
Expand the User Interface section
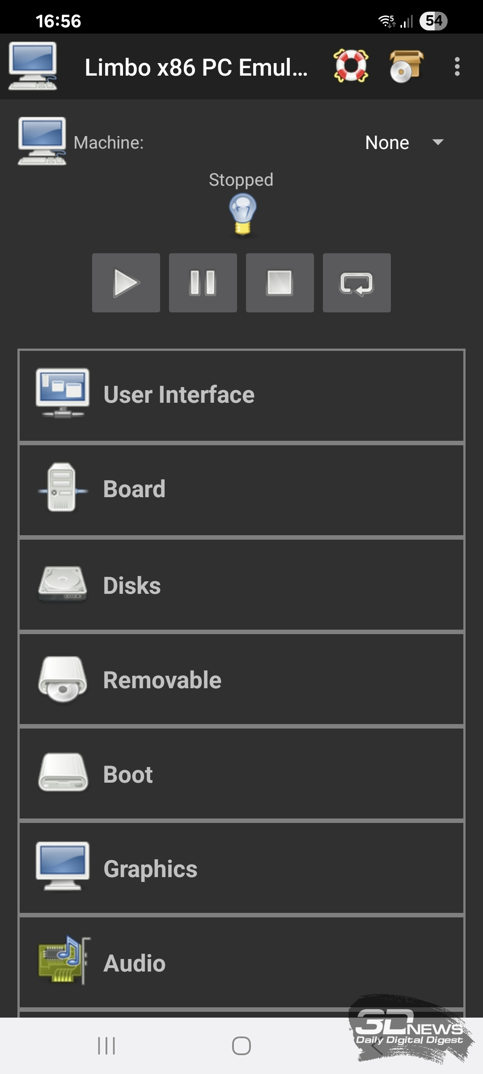241,395
